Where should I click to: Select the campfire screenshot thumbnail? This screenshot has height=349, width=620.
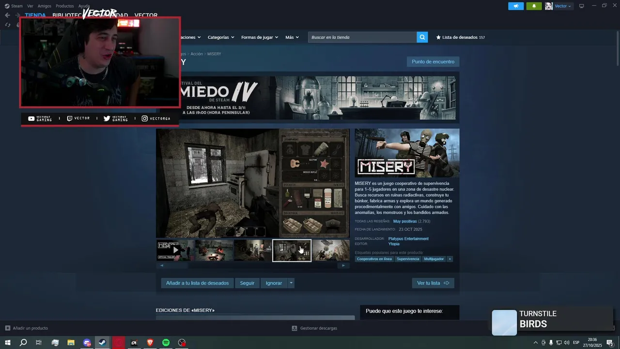click(x=214, y=250)
